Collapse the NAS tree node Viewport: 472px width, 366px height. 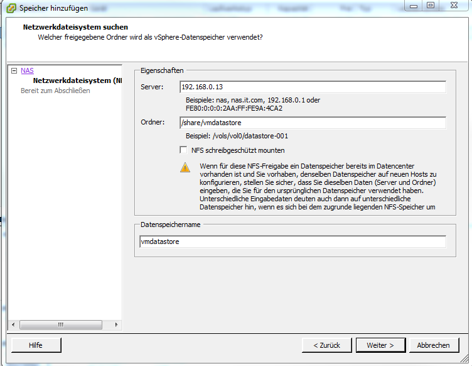point(14,71)
